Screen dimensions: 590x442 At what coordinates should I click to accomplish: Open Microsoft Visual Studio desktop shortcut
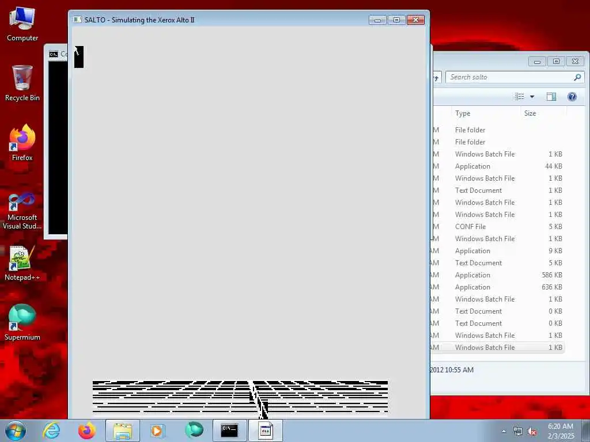pos(22,211)
